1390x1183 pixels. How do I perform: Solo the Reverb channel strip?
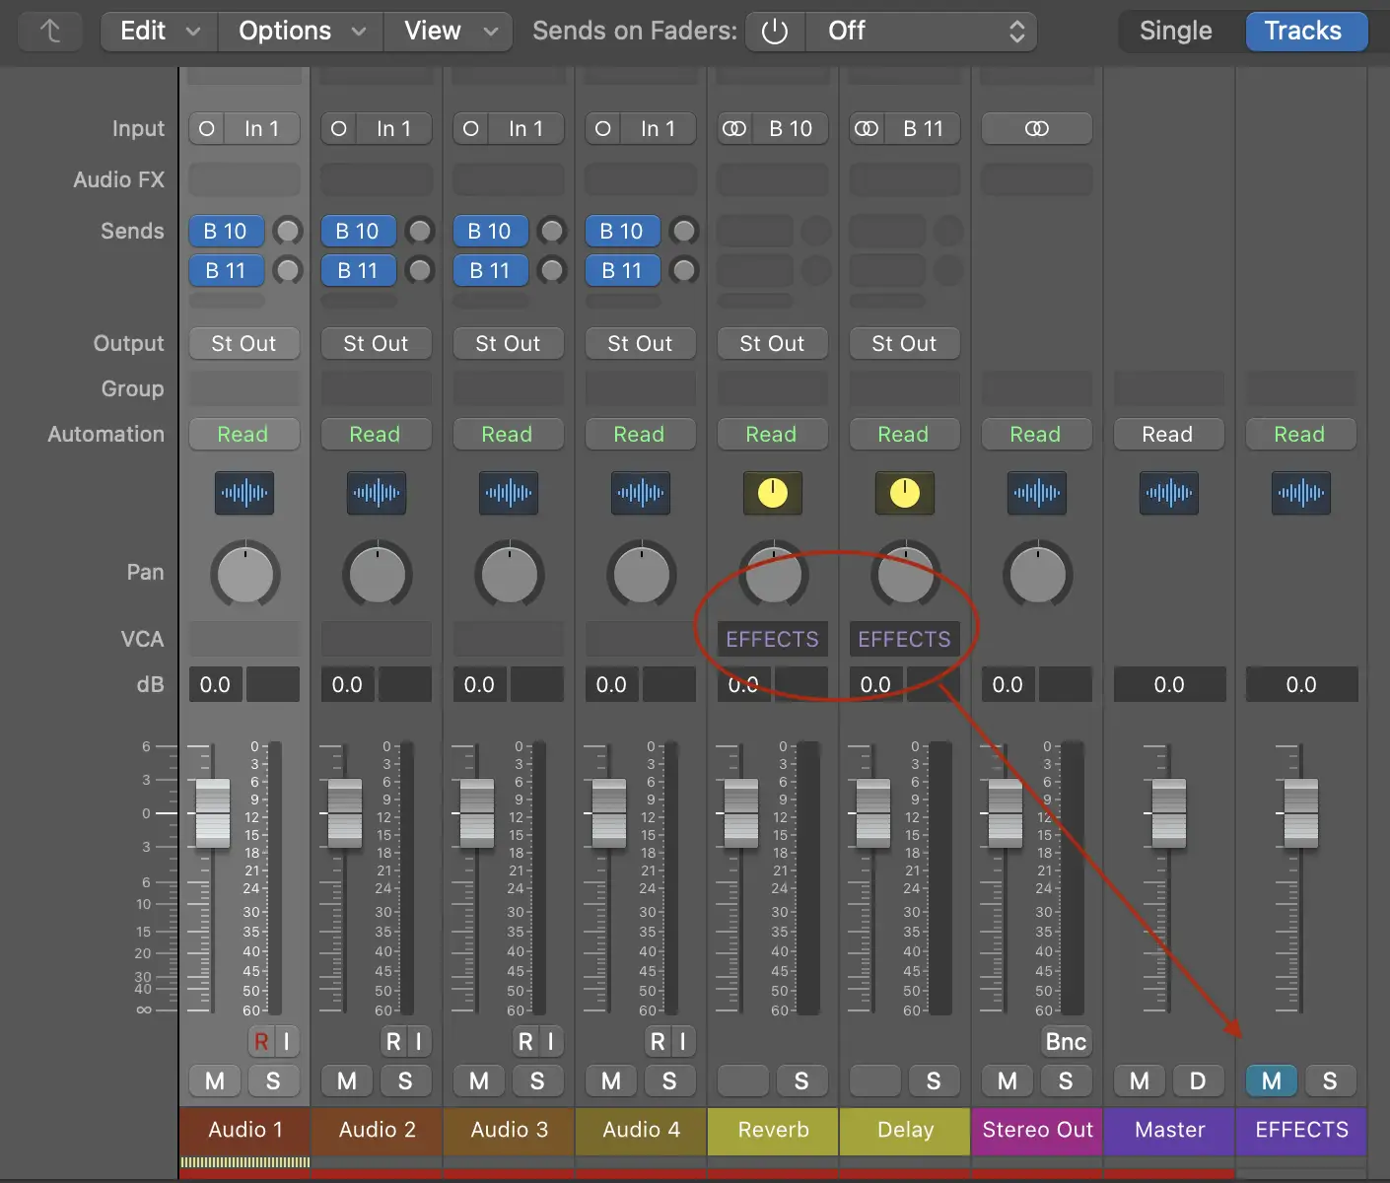[x=800, y=1081]
